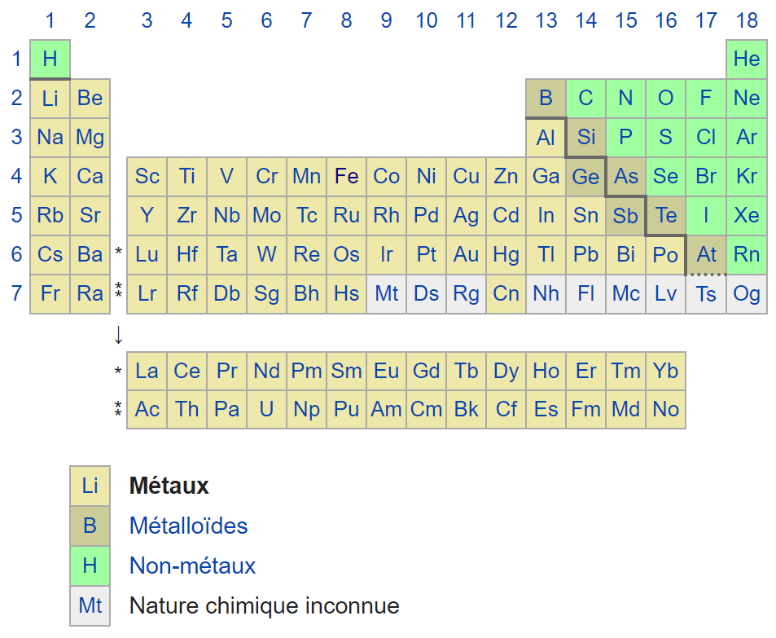Click the down arrow below the table
Screen dimensions: 776x638
pos(118,334)
